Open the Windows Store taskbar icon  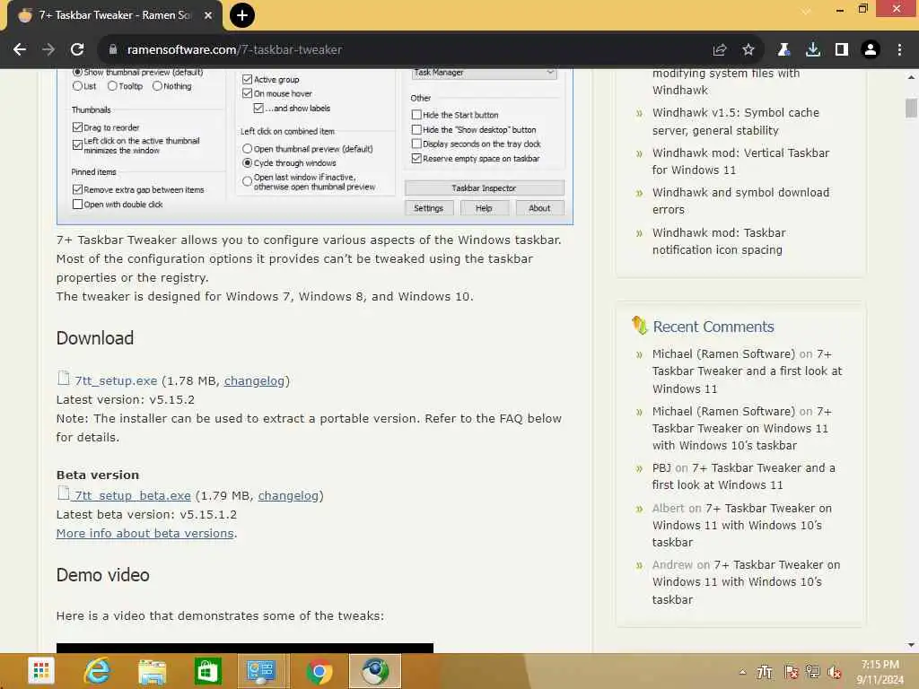208,671
